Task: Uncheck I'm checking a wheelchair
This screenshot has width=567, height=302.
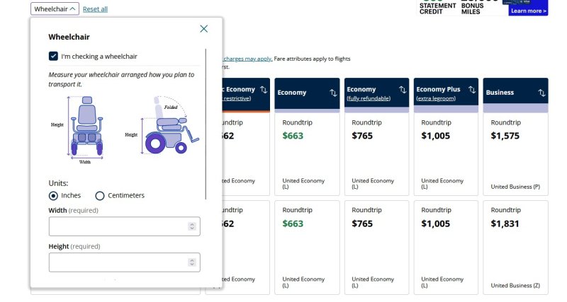Action: pyautogui.click(x=53, y=57)
